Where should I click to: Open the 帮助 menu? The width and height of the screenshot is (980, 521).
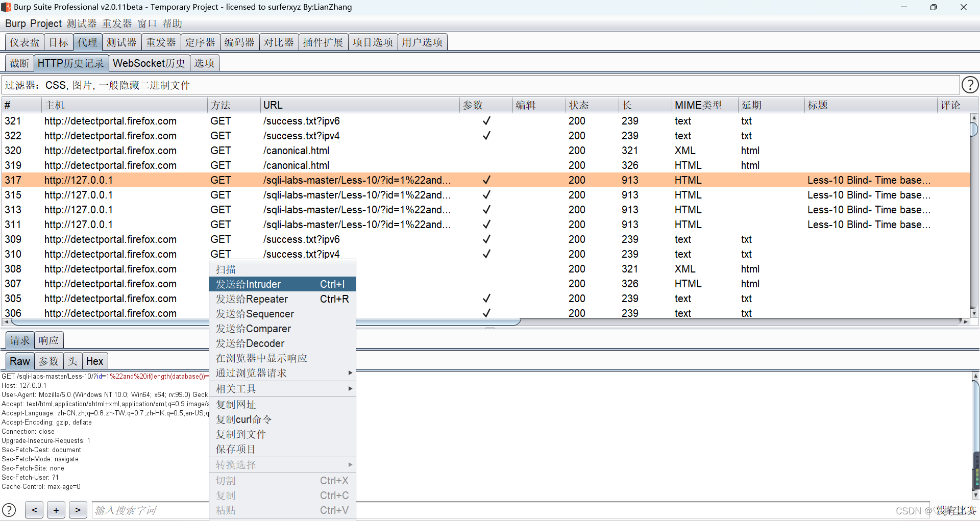[173, 23]
